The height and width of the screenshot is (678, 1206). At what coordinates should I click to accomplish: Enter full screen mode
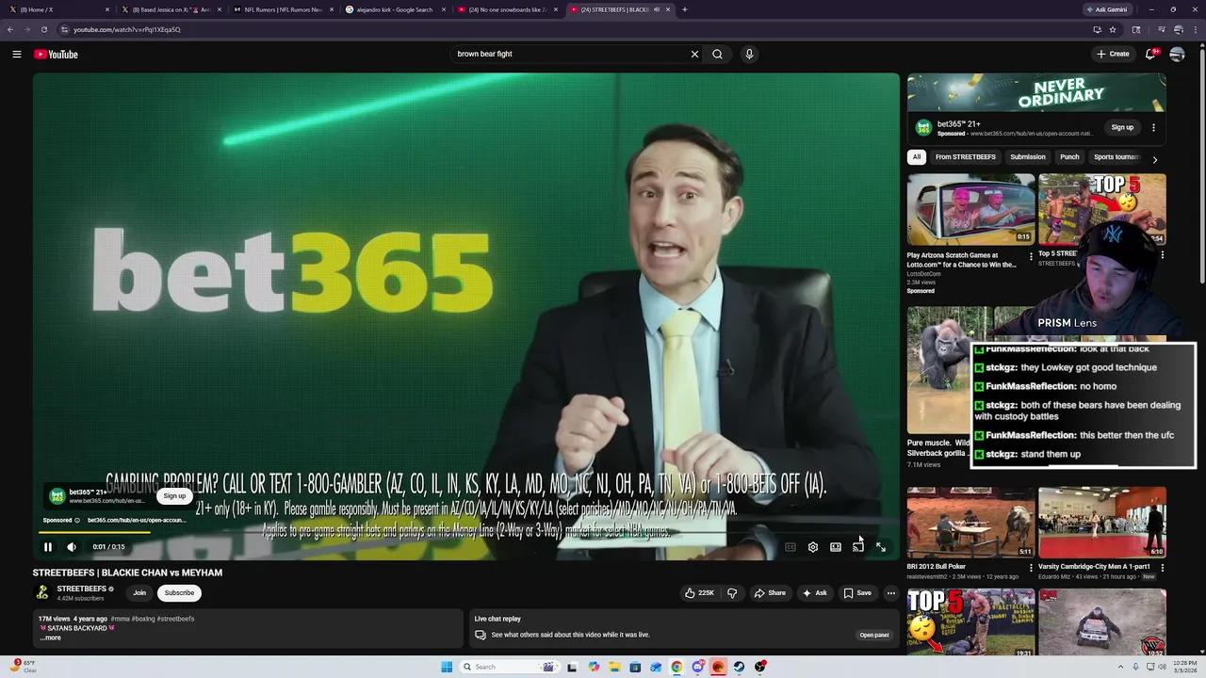pyautogui.click(x=880, y=547)
